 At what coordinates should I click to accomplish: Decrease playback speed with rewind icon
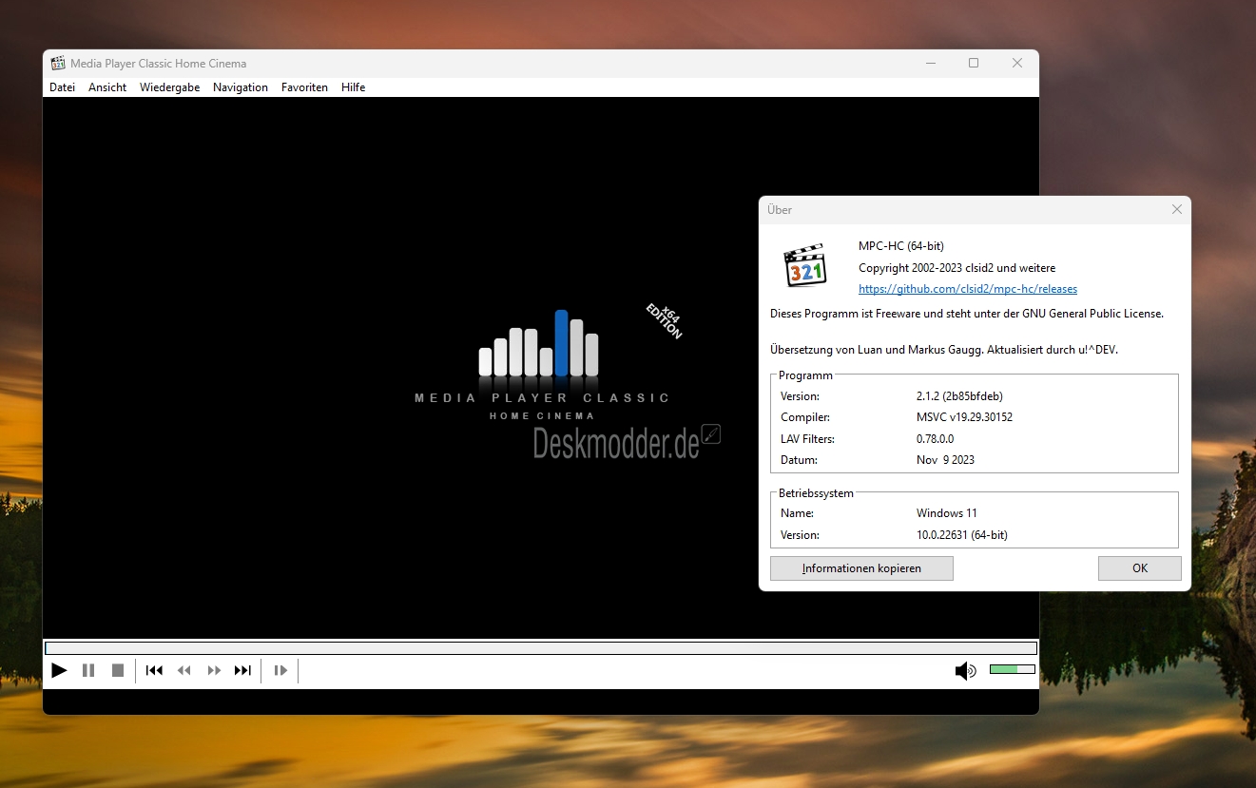pyautogui.click(x=184, y=670)
